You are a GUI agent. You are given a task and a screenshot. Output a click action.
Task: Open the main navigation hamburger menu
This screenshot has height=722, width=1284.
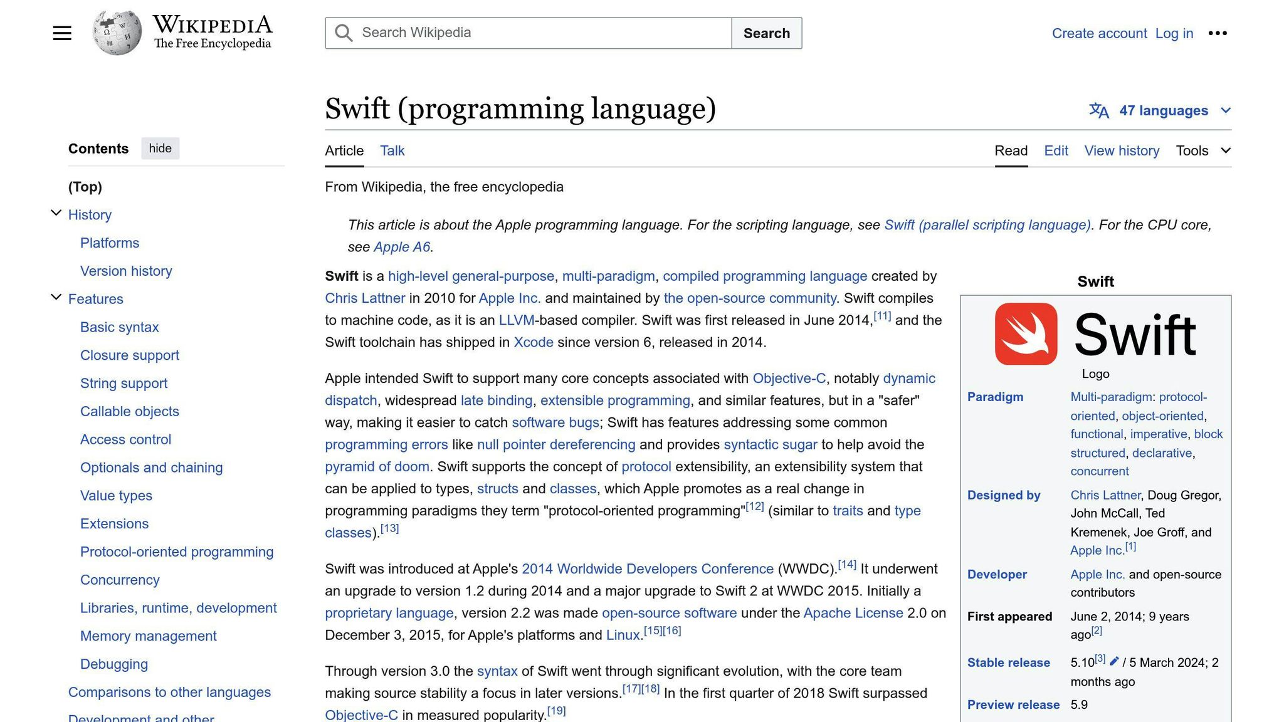tap(62, 33)
